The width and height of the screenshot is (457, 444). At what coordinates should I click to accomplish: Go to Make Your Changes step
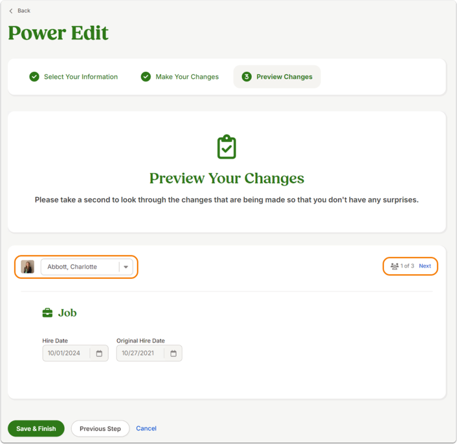[187, 76]
